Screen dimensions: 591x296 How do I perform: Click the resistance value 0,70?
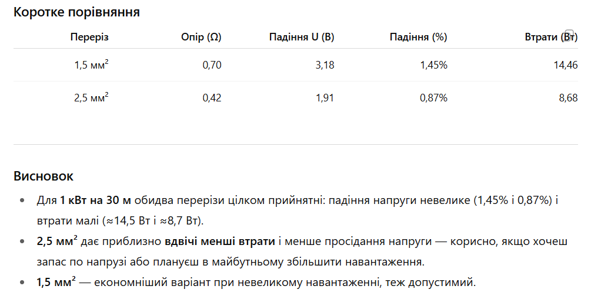click(x=212, y=65)
